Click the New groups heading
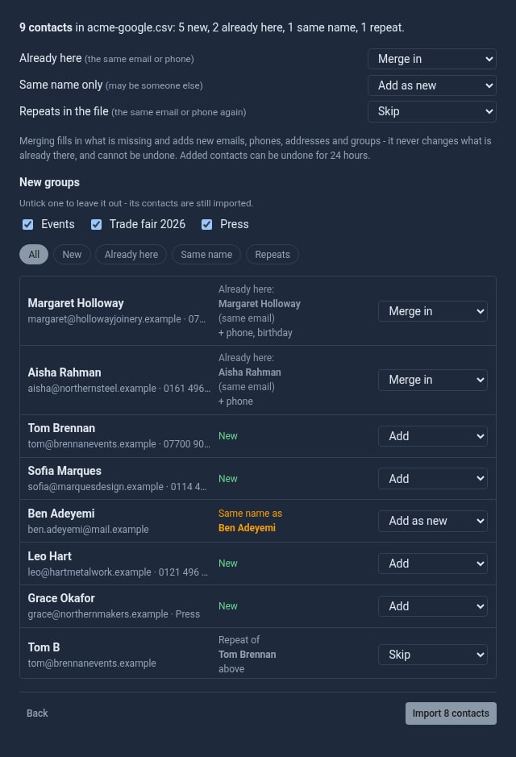 click(x=49, y=182)
